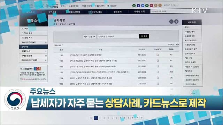Click 국세환급금 찾기 in 바로가기 panel
Viewport: 223px width, 125px height.
click(191, 49)
